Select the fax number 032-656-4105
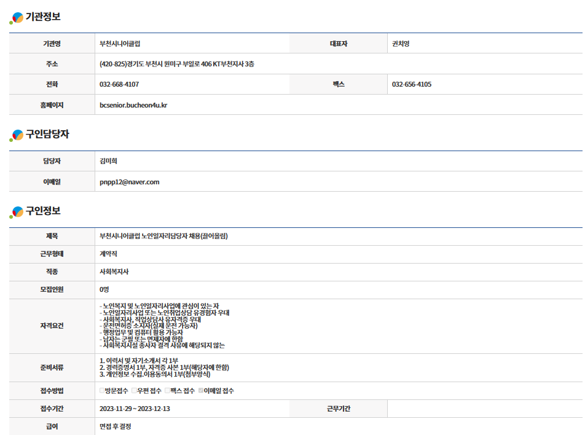 coord(411,84)
